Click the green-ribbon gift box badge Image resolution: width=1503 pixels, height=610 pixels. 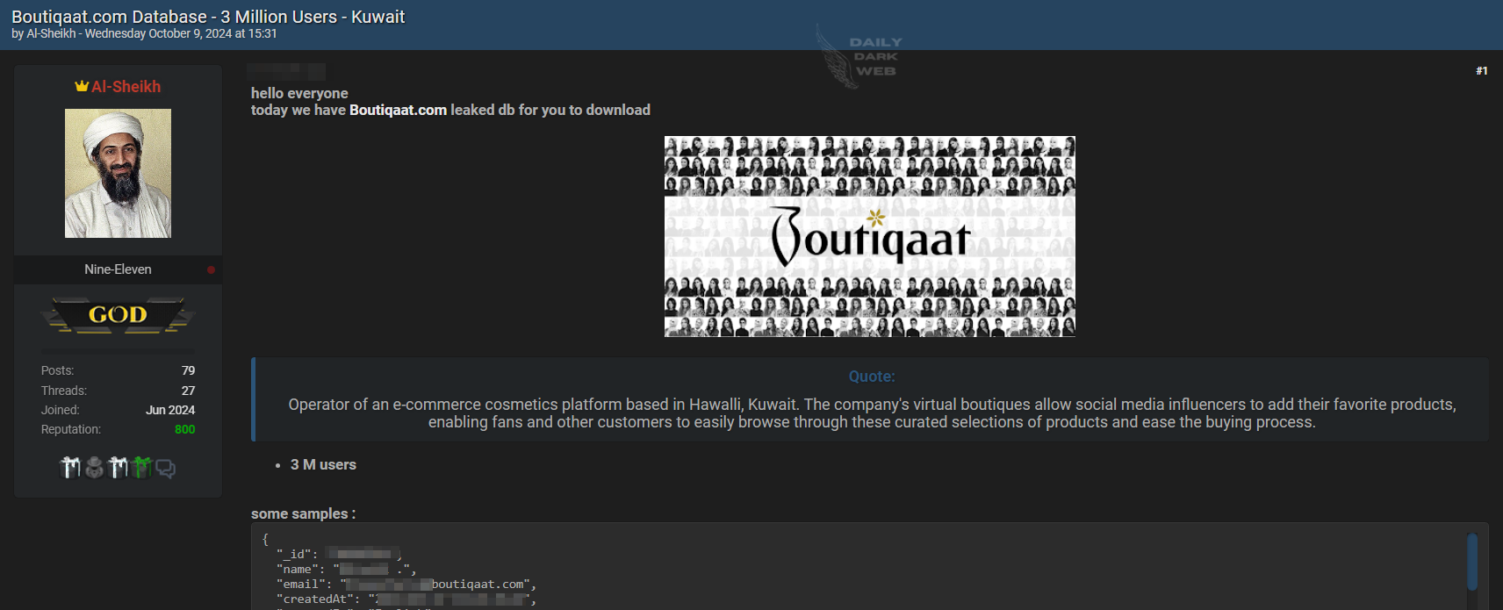point(141,468)
